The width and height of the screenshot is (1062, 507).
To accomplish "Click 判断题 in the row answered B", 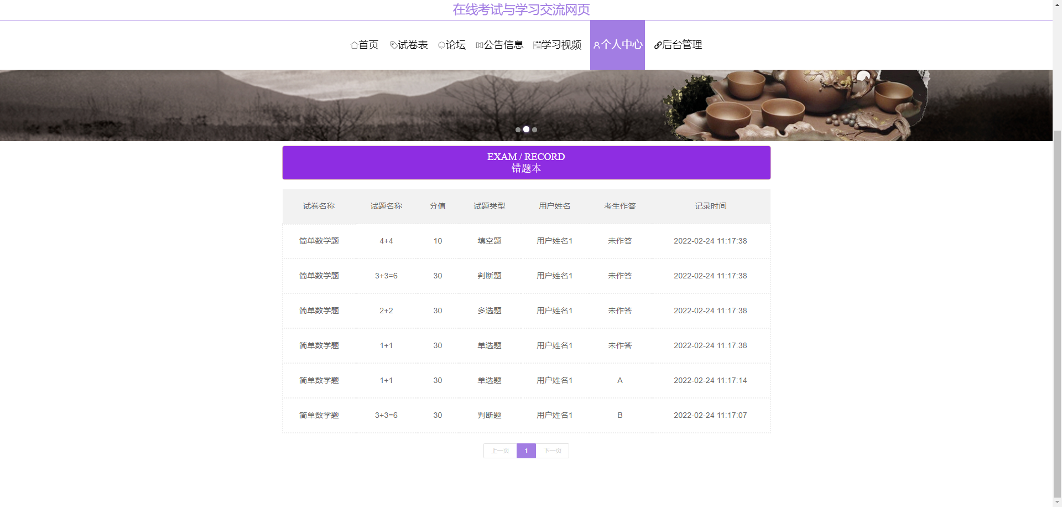I will tap(489, 415).
